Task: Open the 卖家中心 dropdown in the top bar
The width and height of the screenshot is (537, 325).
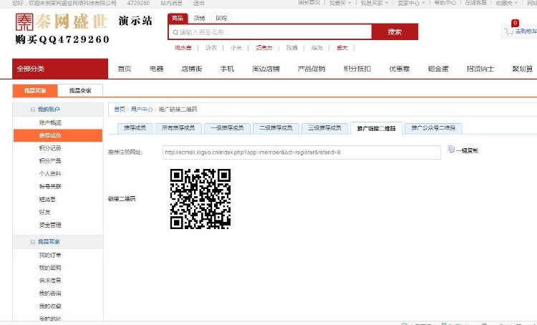Action: click(411, 3)
